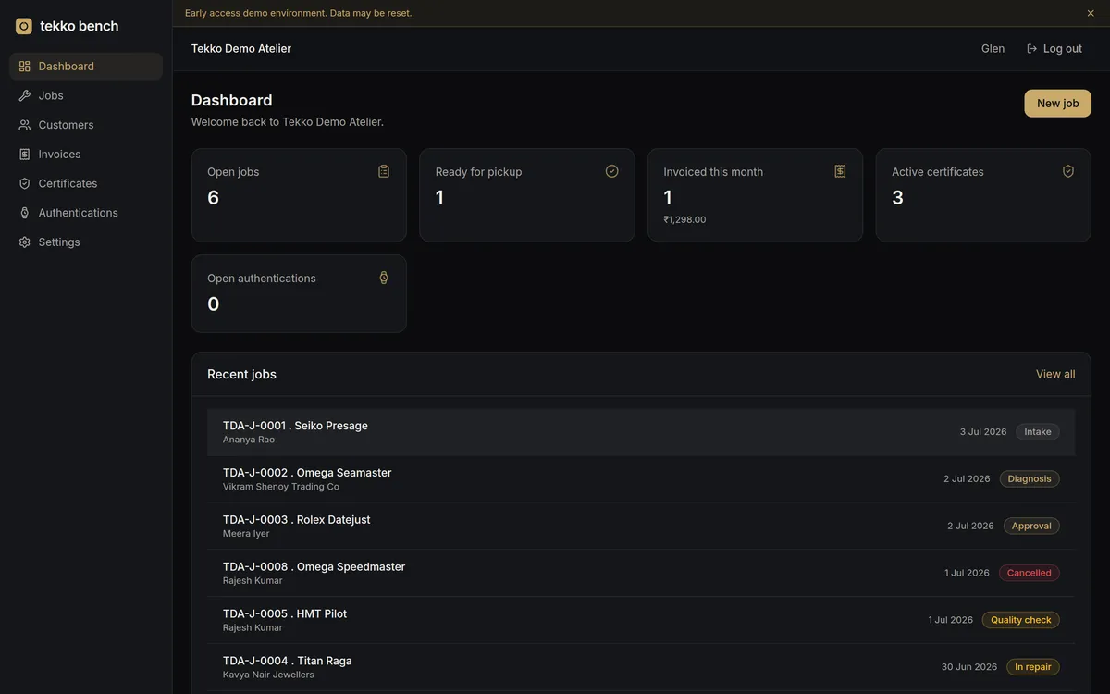Image resolution: width=1110 pixels, height=694 pixels.
Task: Open the Invoiced this month card
Action: [x=755, y=195]
